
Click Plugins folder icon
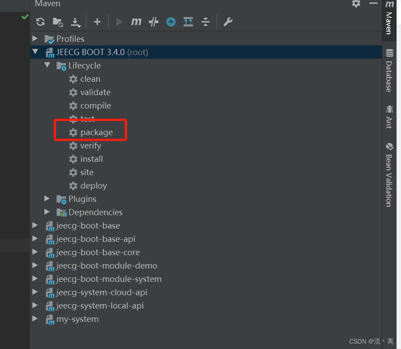click(x=61, y=200)
